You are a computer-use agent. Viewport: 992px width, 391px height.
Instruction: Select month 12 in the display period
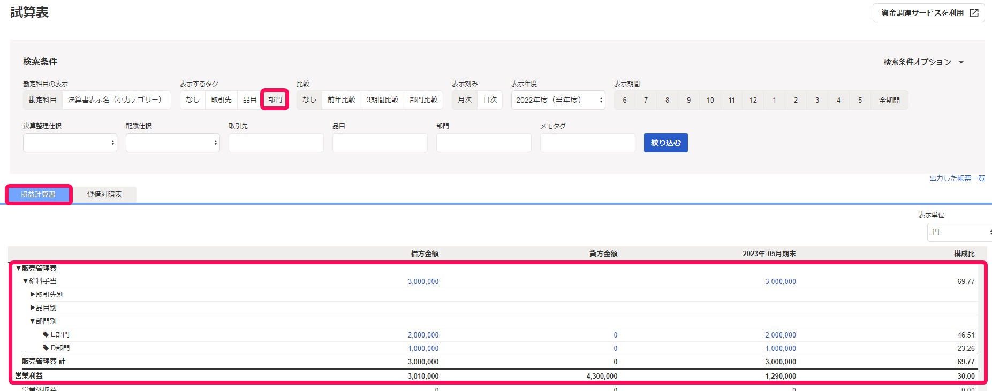tap(753, 100)
